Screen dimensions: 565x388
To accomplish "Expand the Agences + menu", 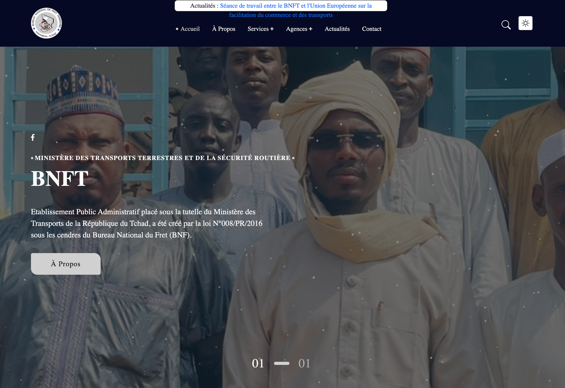I will pyautogui.click(x=299, y=29).
